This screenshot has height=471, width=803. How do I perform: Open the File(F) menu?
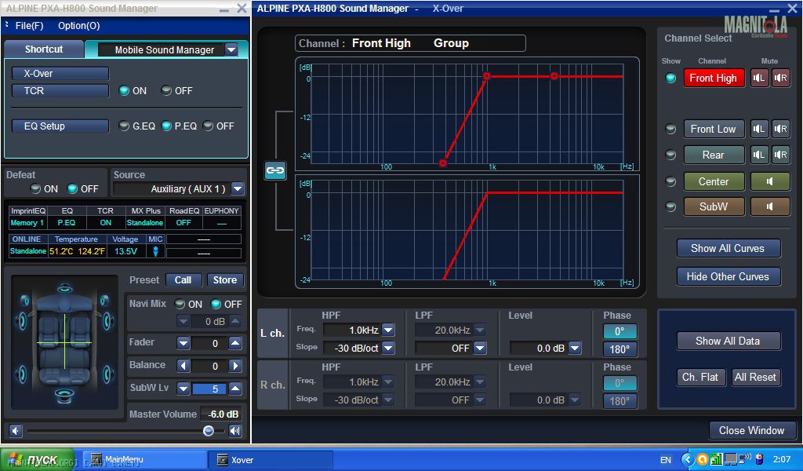pyautogui.click(x=29, y=26)
